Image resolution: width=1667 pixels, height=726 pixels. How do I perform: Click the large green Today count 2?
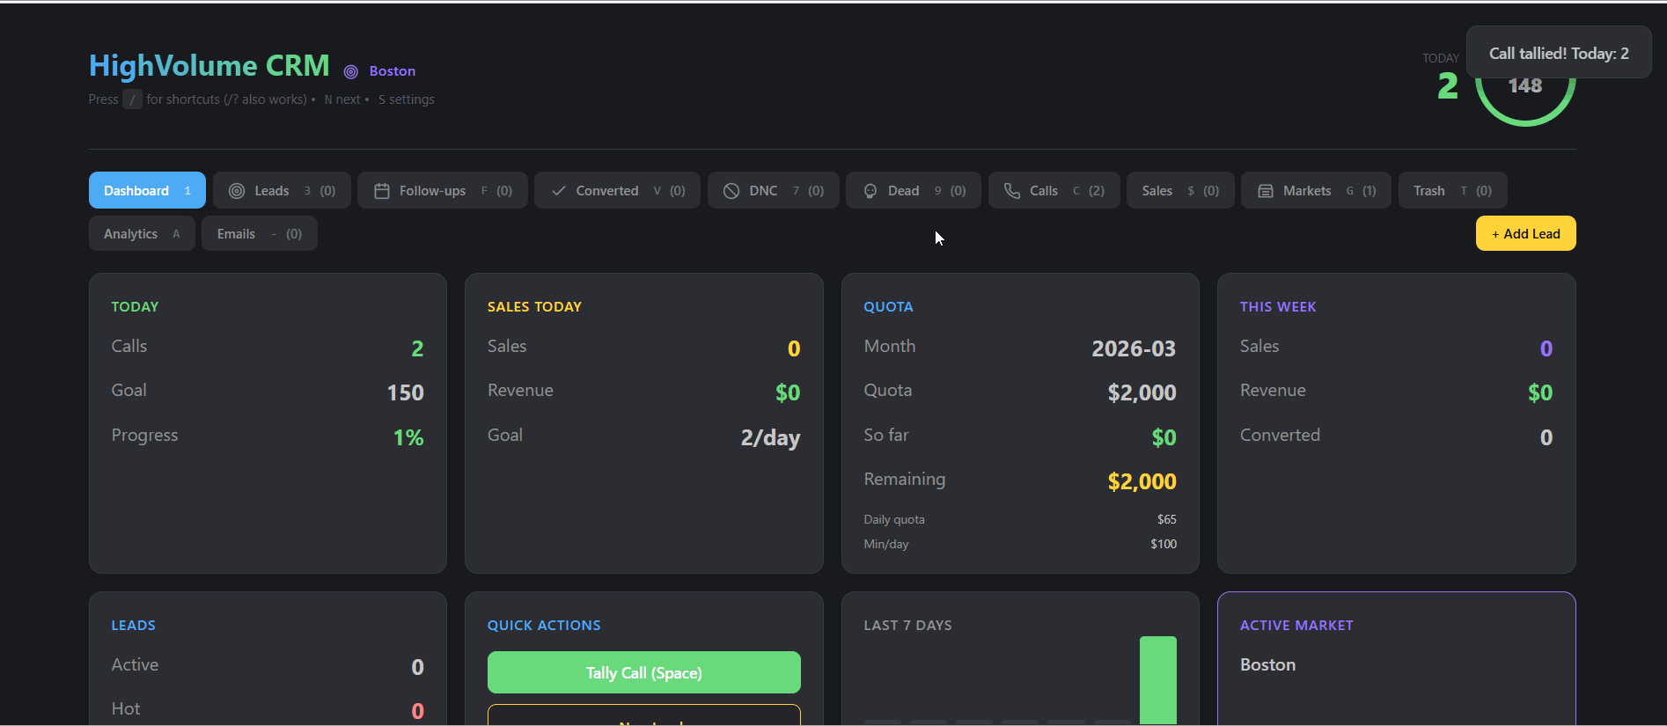click(x=1447, y=85)
